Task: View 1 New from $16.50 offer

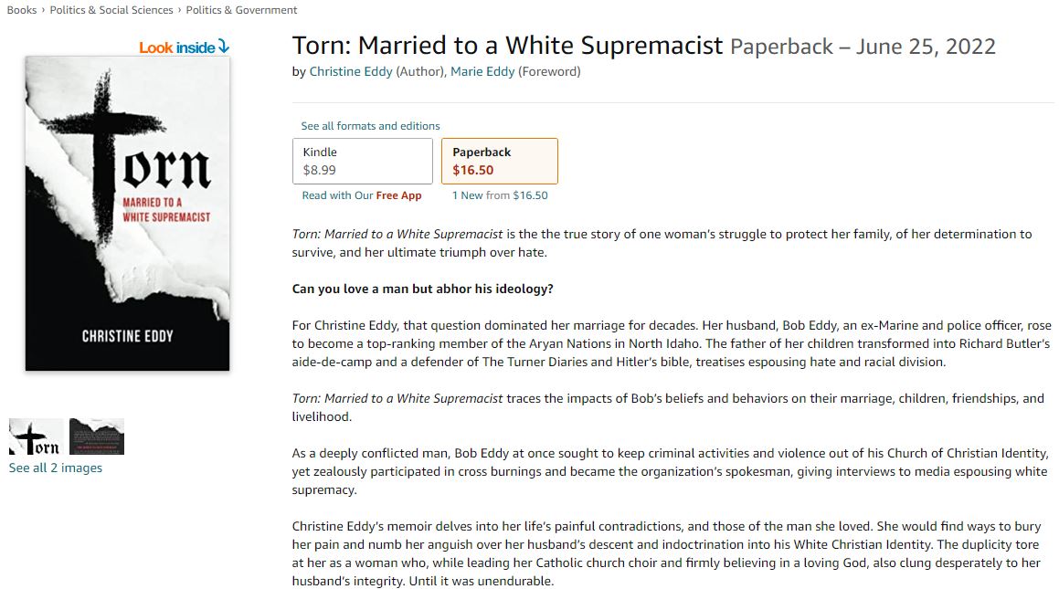Action: (x=500, y=195)
